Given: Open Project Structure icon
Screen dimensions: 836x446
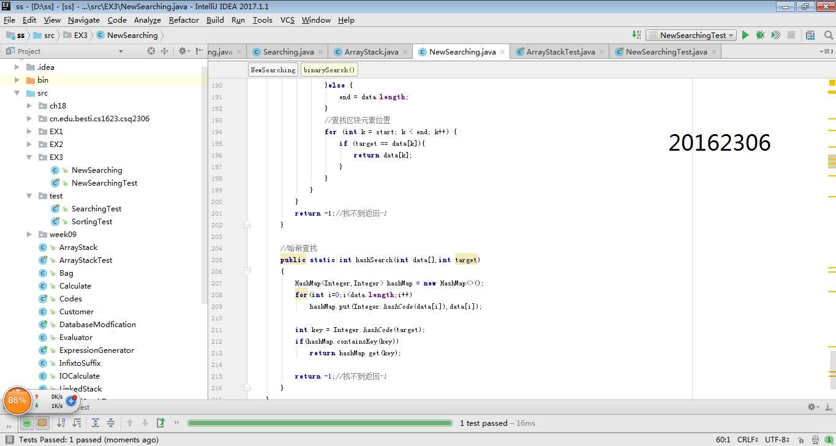Looking at the screenshot, I should (x=810, y=36).
